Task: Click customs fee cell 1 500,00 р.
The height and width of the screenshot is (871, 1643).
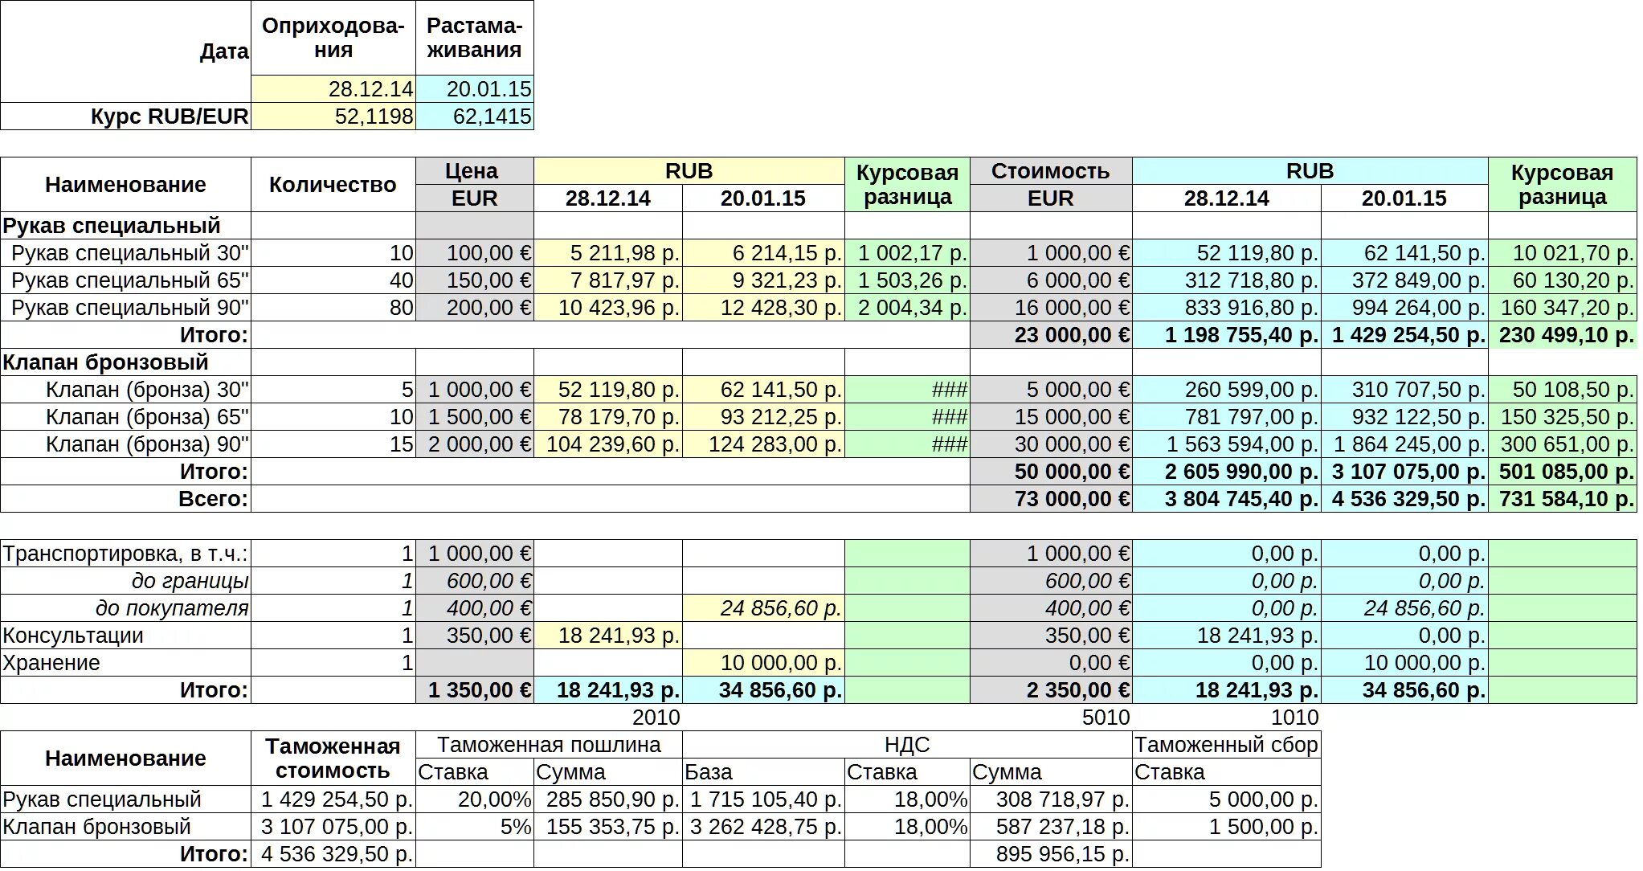Action: coord(1227,827)
